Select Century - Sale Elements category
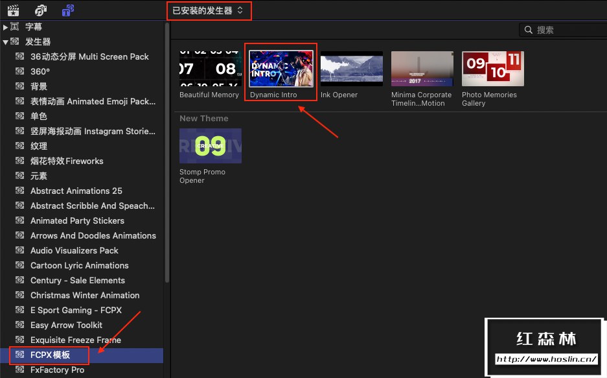The image size is (607, 378). point(82,280)
